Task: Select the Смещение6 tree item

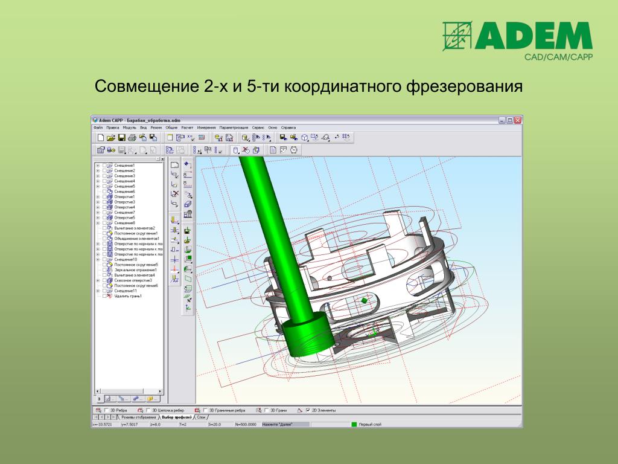Action: coord(124,192)
